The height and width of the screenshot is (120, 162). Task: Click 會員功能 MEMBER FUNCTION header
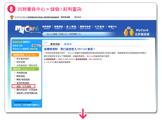25,69
